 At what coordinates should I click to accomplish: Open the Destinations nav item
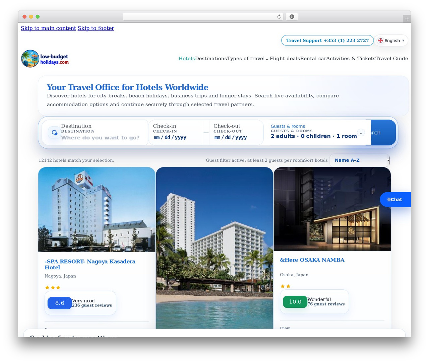coord(211,59)
